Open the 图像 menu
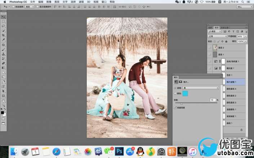 pos(49,2)
